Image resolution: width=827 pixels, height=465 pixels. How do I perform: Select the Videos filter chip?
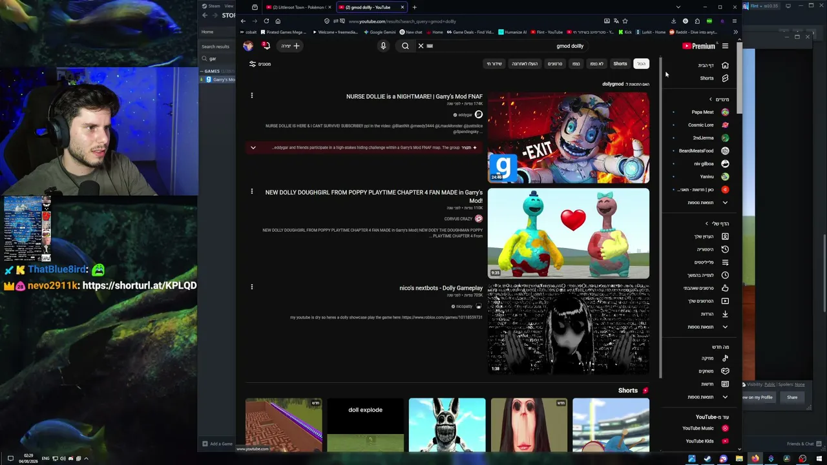555,64
